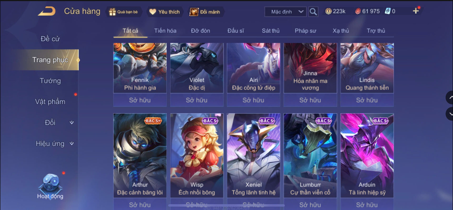Click the down arrow side button
This screenshot has height=210, width=453.
pos(450,114)
